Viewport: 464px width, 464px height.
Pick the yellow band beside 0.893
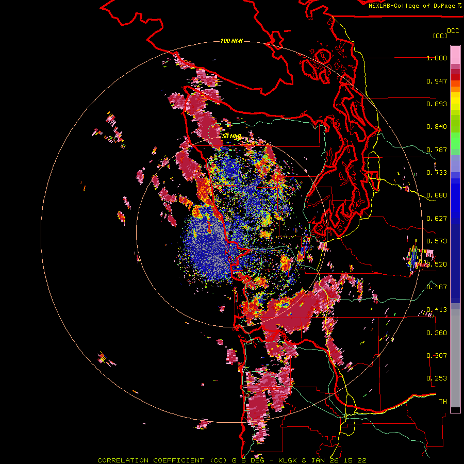[x=455, y=104]
